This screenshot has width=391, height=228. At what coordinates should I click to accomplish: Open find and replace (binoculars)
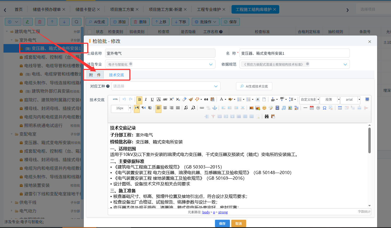(x=266, y=116)
